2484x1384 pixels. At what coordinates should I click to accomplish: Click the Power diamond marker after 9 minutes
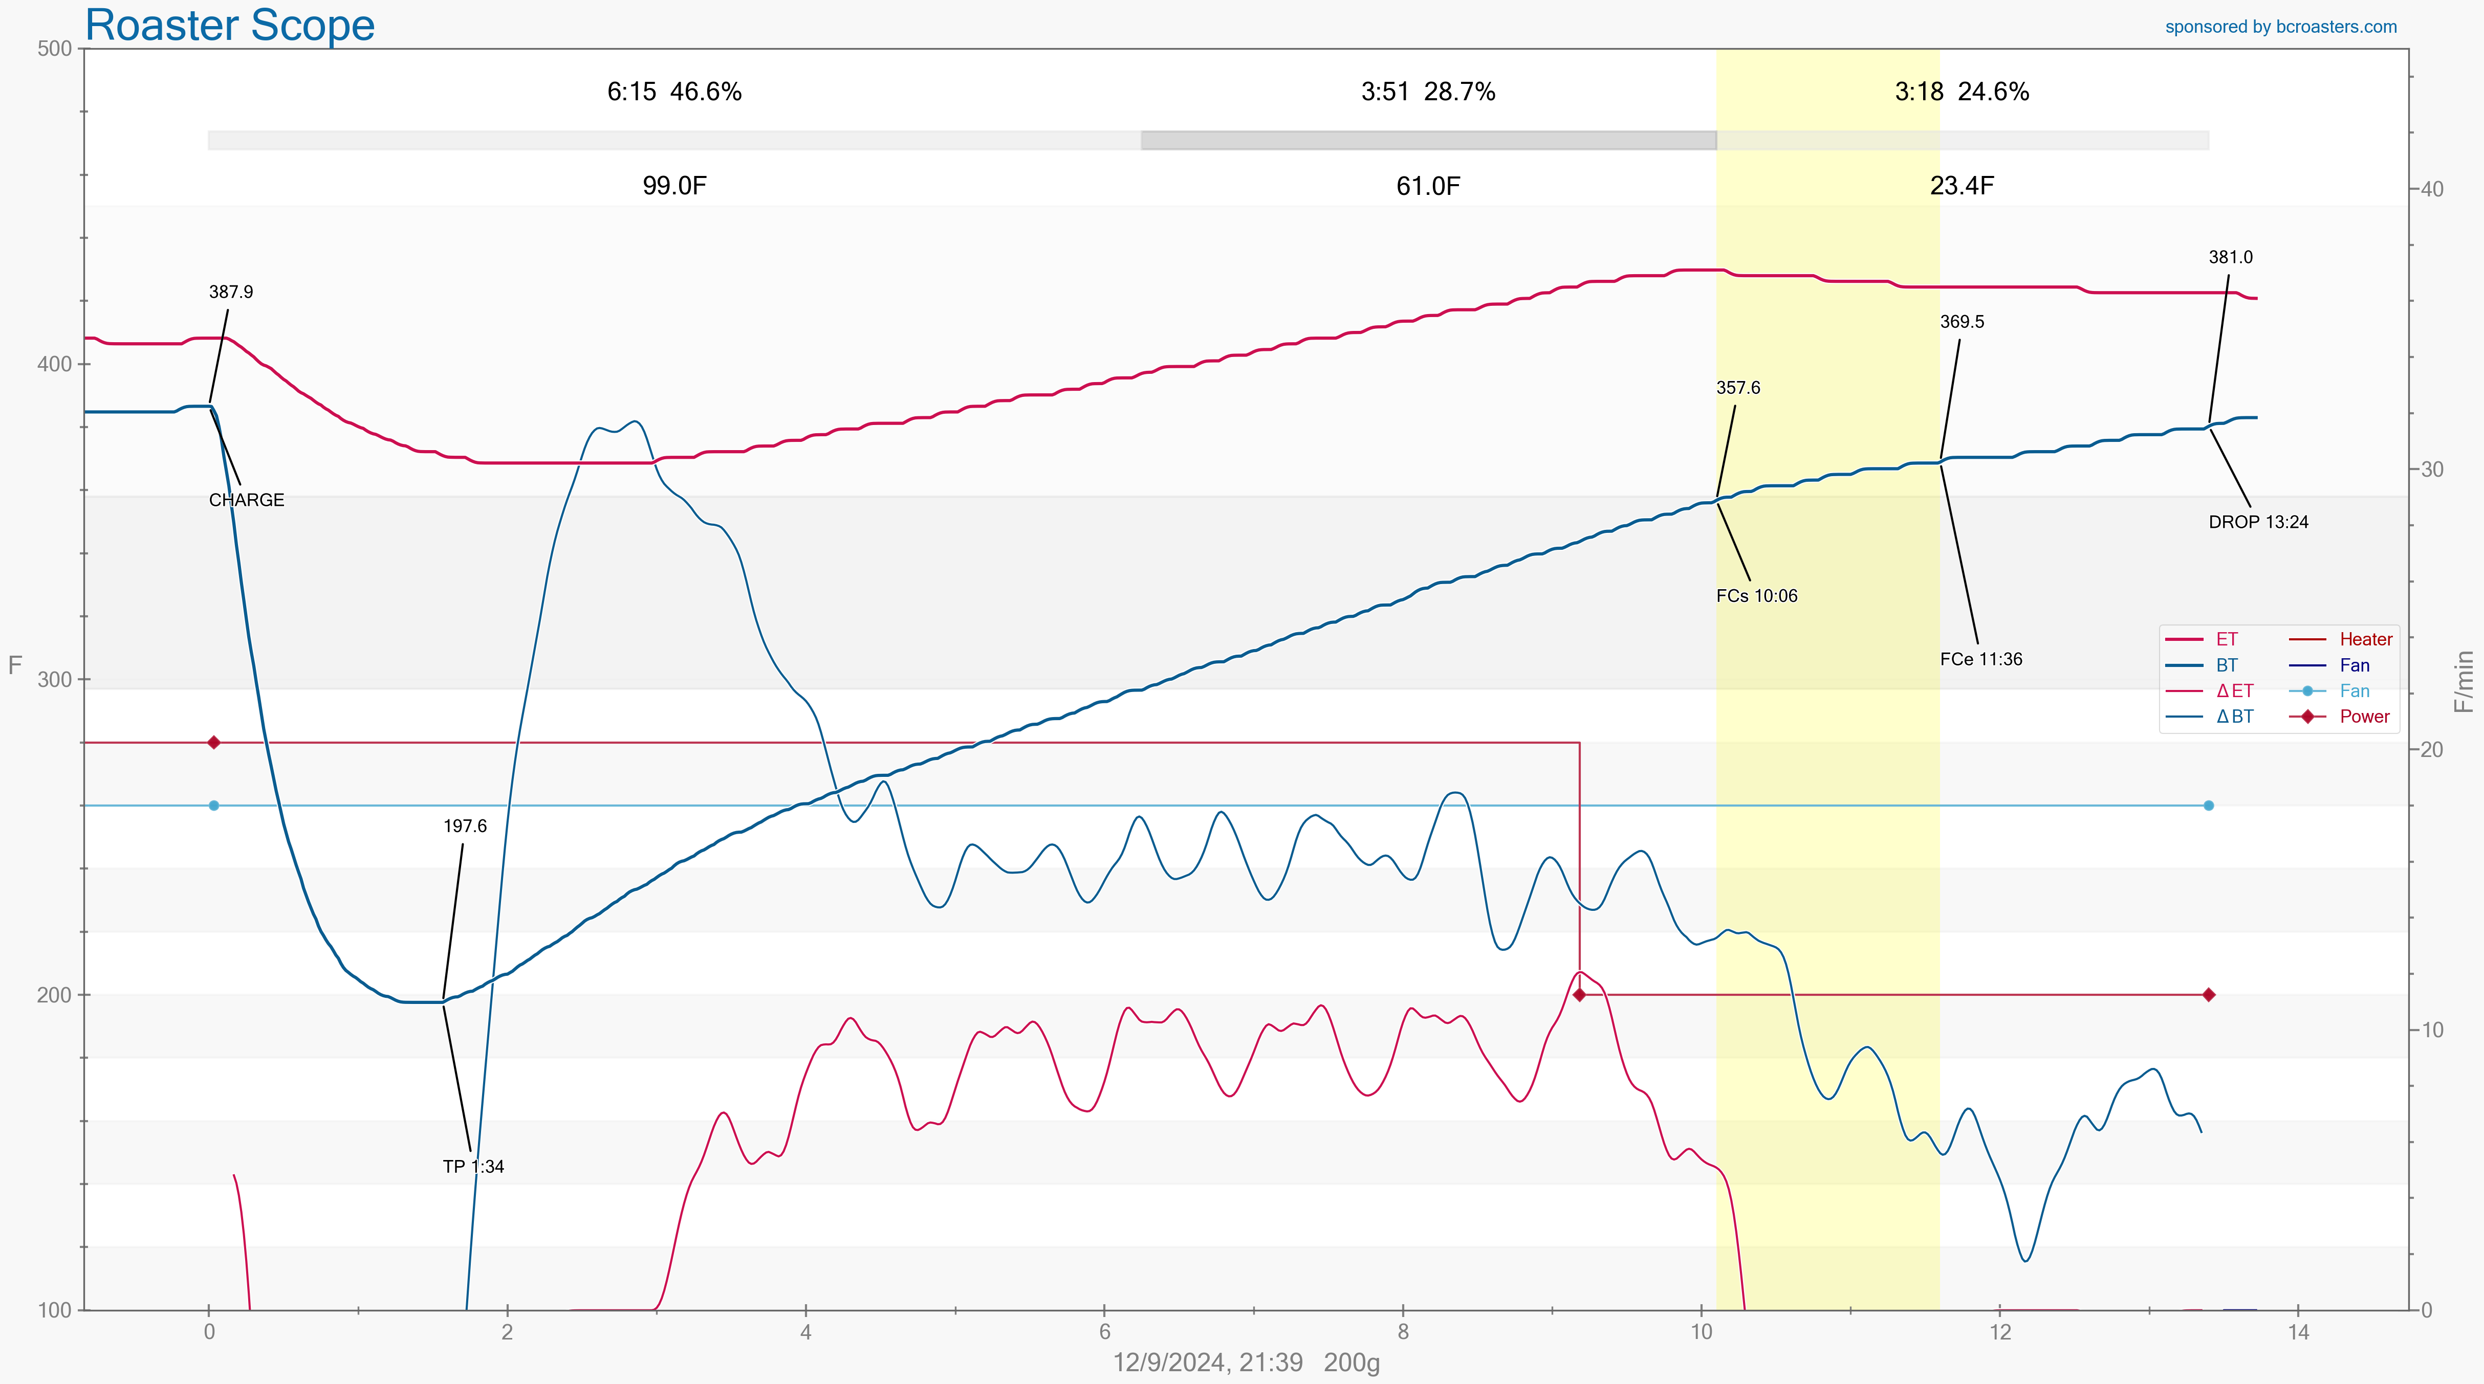[1580, 995]
